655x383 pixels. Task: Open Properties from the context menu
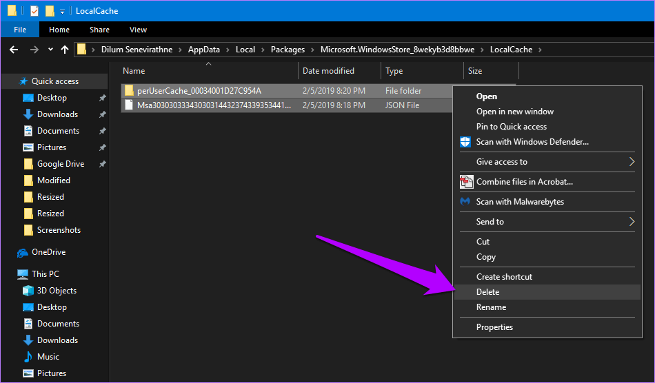[x=547, y=327]
